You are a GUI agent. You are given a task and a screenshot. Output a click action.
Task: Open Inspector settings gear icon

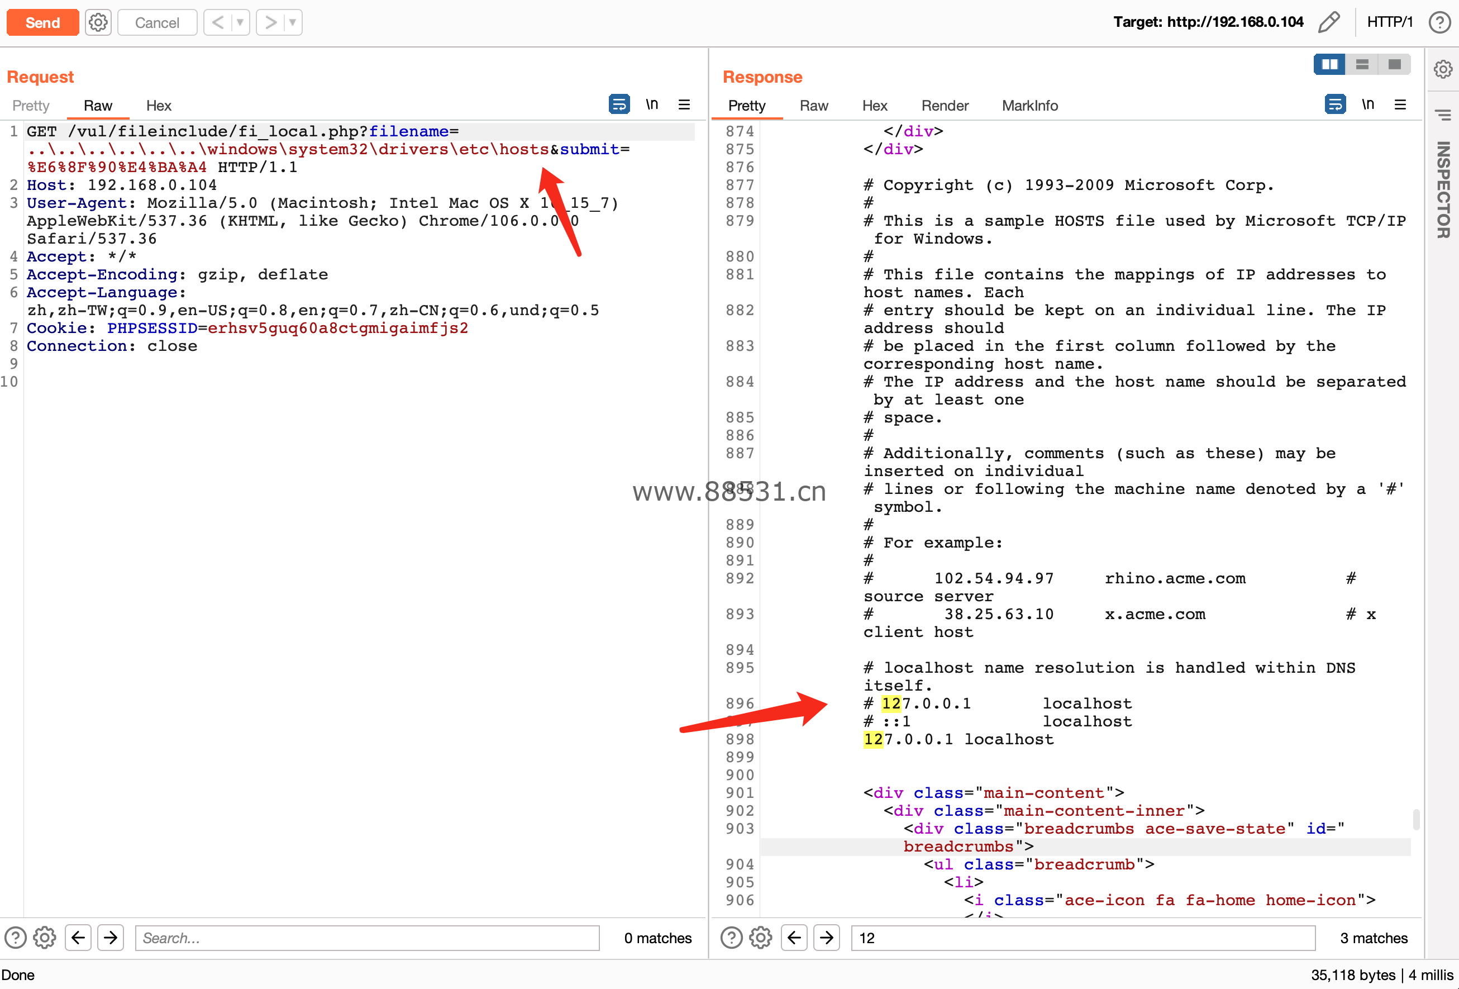1443,69
